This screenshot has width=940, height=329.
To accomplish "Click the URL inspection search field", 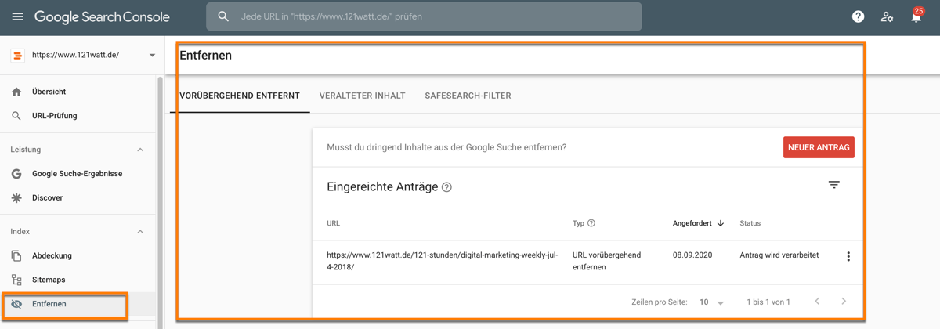I will click(424, 16).
